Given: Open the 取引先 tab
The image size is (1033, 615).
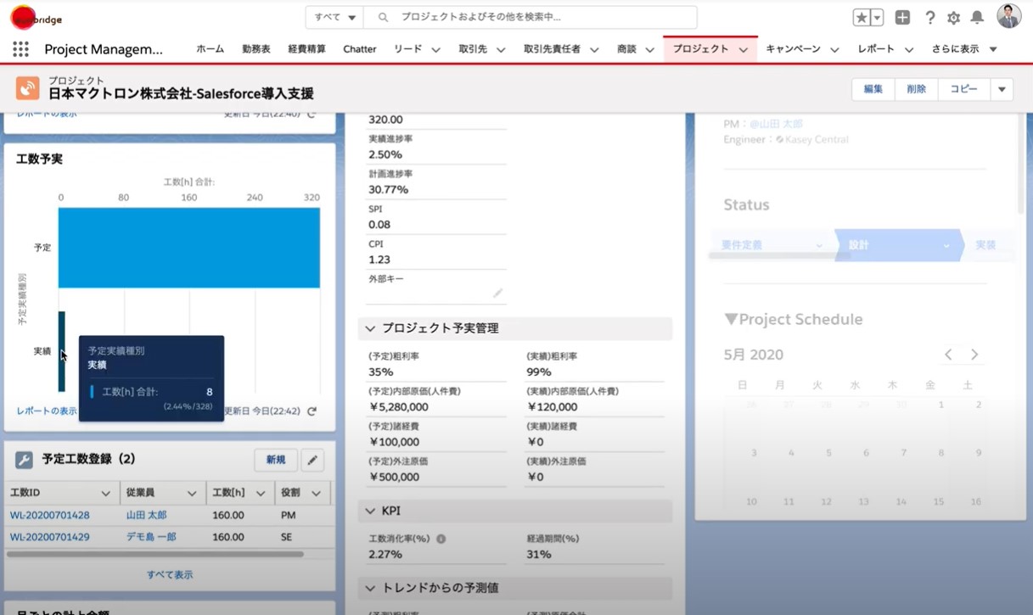Looking at the screenshot, I should [473, 49].
